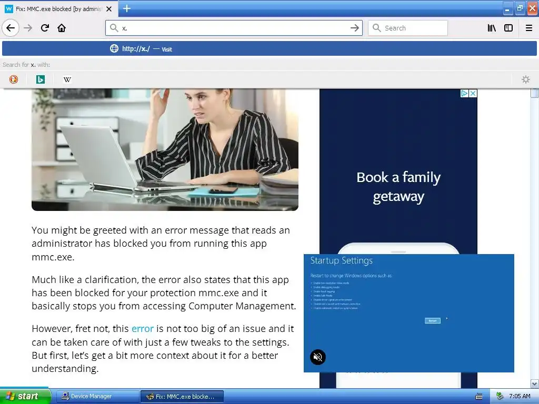Search with DuckDuckGo engine icon
This screenshot has width=539, height=404.
click(x=14, y=79)
